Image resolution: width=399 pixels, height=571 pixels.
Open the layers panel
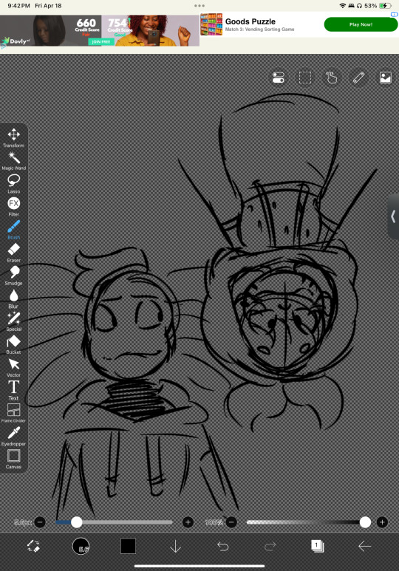pos(318,546)
